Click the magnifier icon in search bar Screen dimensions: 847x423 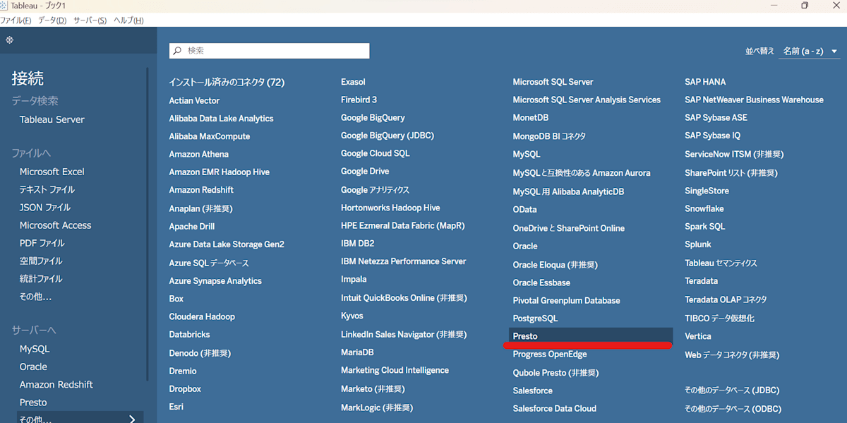176,50
